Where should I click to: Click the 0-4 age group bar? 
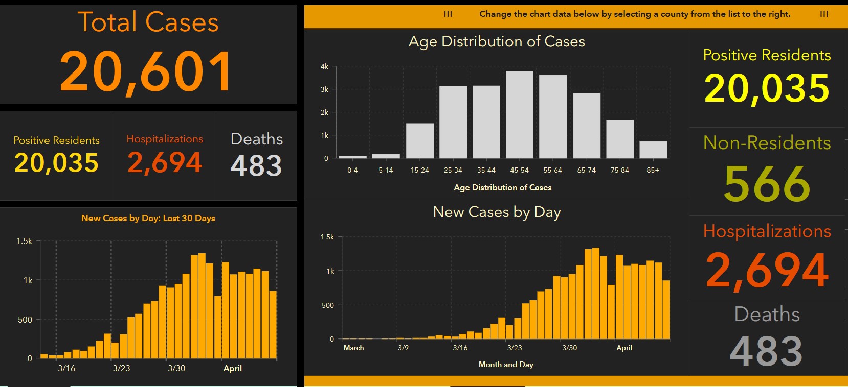tap(353, 157)
